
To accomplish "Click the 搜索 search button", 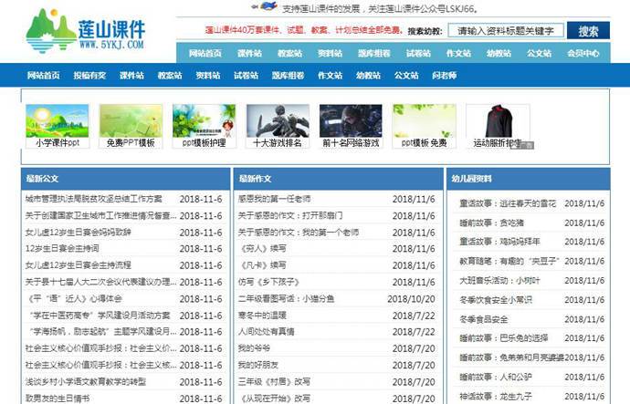I will coord(588,31).
